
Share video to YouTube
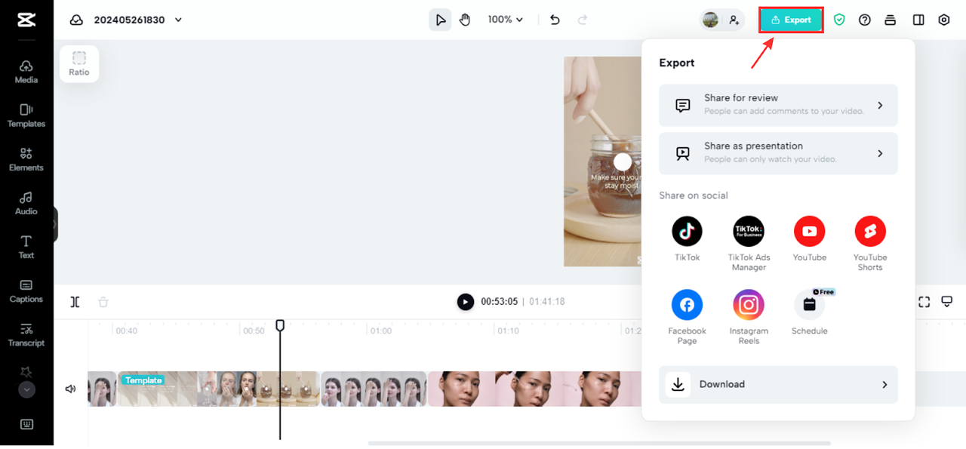click(810, 238)
